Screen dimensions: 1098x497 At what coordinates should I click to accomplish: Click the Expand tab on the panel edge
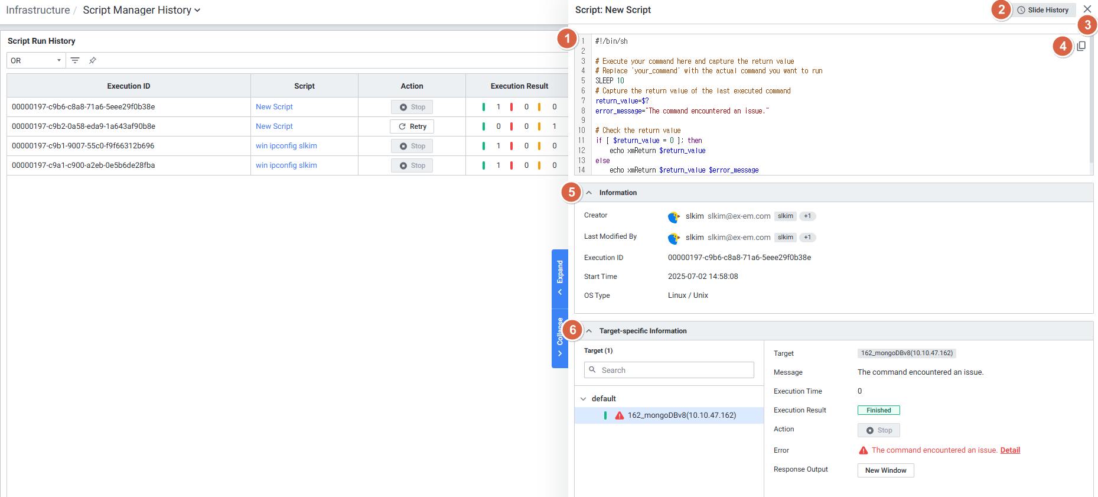560,278
